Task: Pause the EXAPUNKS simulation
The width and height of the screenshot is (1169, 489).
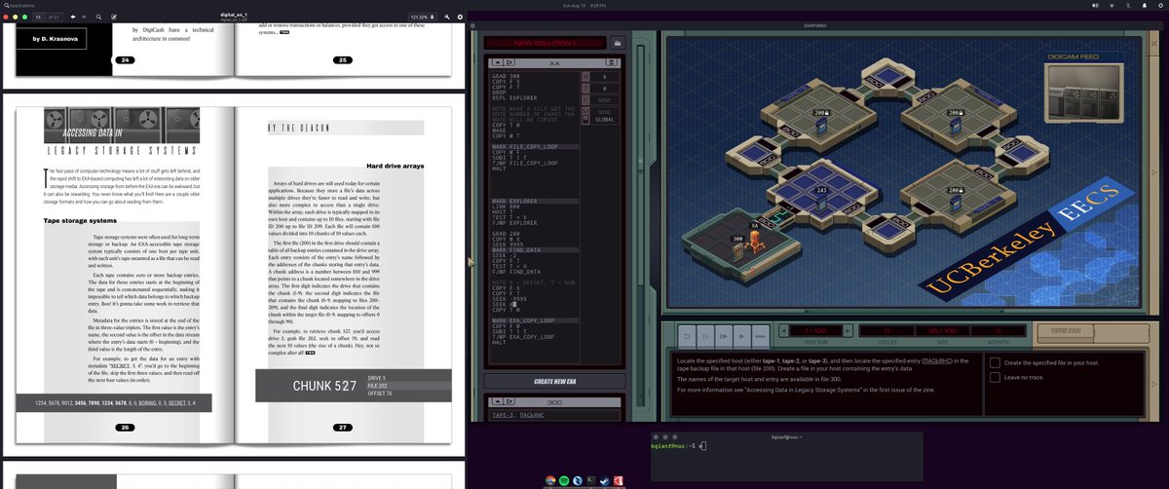Action: pyautogui.click(x=705, y=335)
